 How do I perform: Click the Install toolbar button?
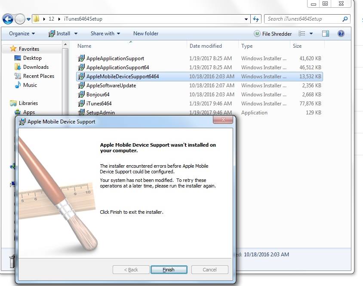pos(59,34)
